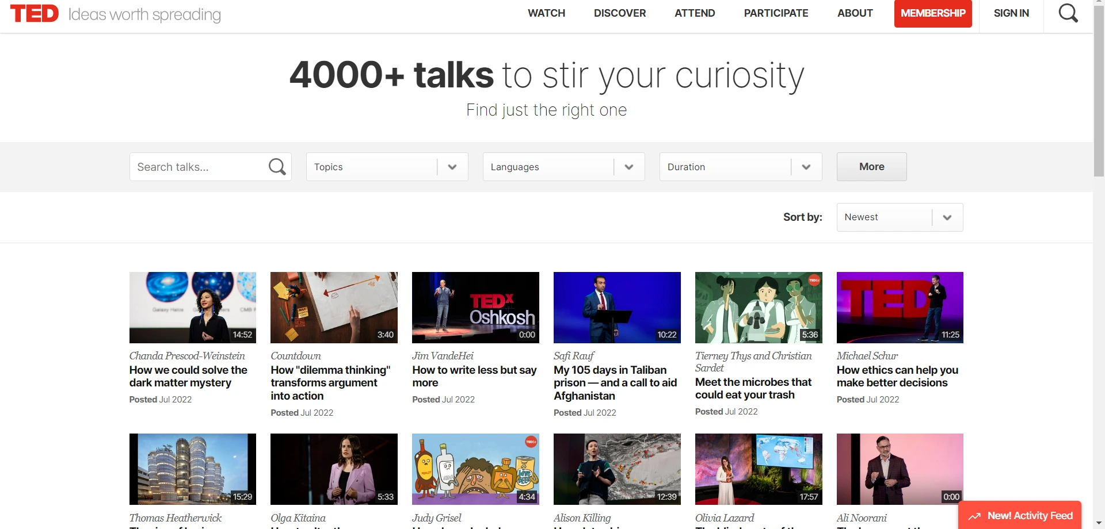Click speaker name Olivia Lazard
The image size is (1105, 529).
(x=725, y=518)
